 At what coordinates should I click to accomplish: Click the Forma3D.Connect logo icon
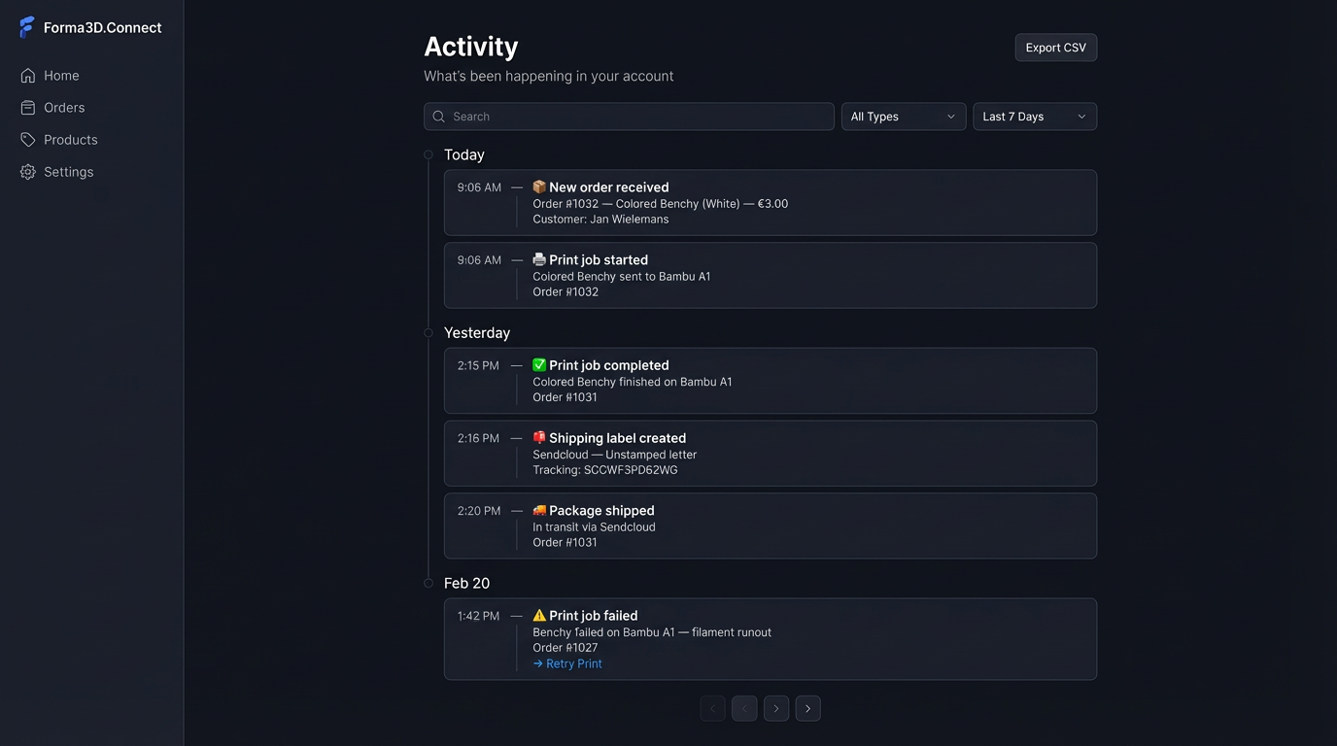[x=25, y=26]
